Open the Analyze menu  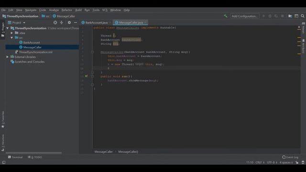[x=54, y=10]
